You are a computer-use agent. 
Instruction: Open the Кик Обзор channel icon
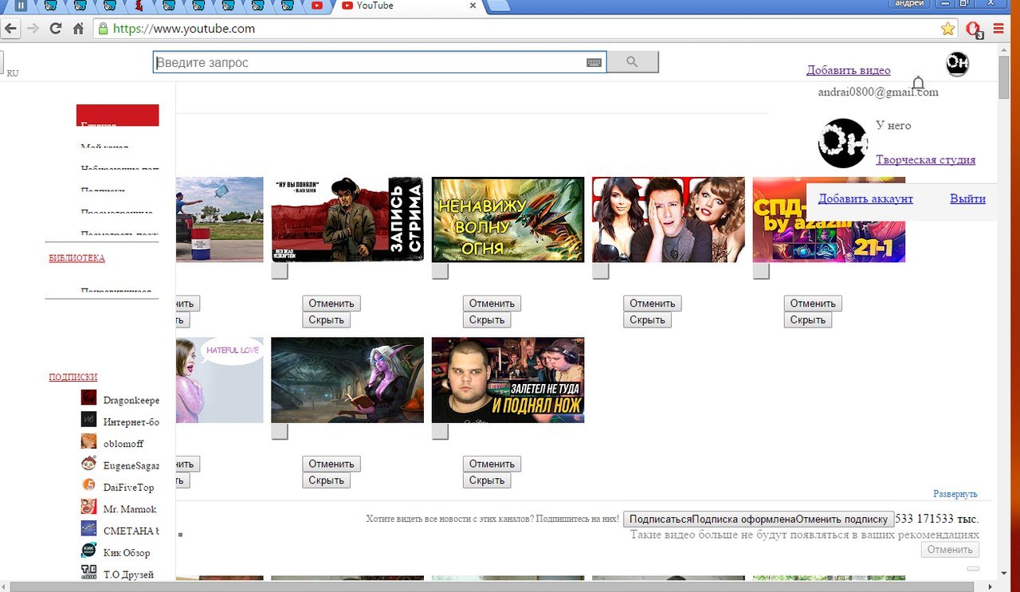pyautogui.click(x=88, y=551)
